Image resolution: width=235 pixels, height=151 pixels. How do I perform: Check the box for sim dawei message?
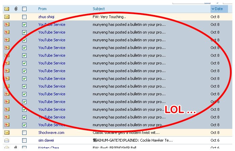click(x=24, y=140)
